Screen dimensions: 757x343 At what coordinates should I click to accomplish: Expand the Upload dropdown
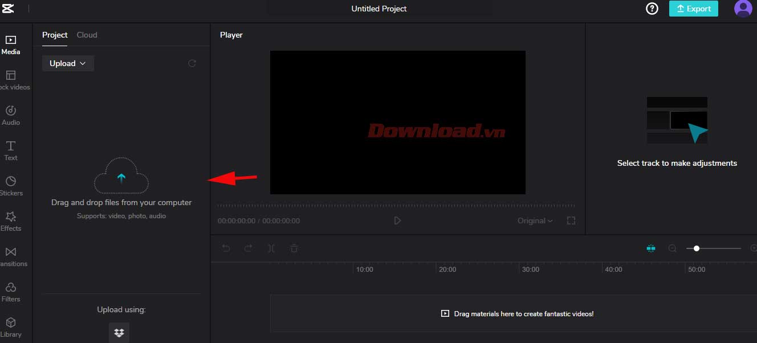(x=68, y=63)
